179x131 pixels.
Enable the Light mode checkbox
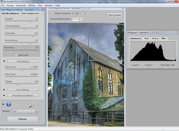point(15,55)
